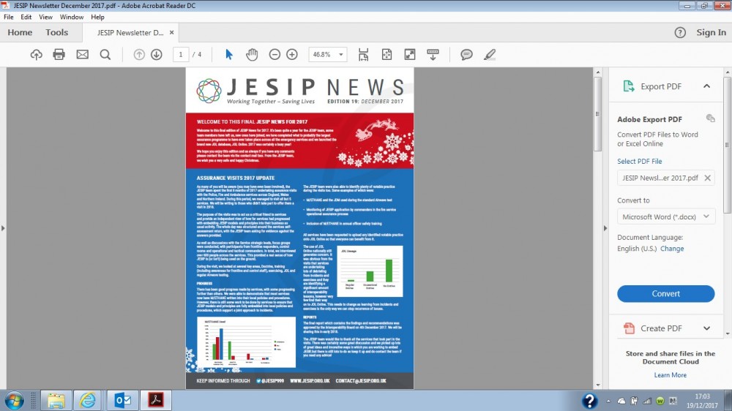Open Internet Explorer from taskbar

[x=87, y=400]
